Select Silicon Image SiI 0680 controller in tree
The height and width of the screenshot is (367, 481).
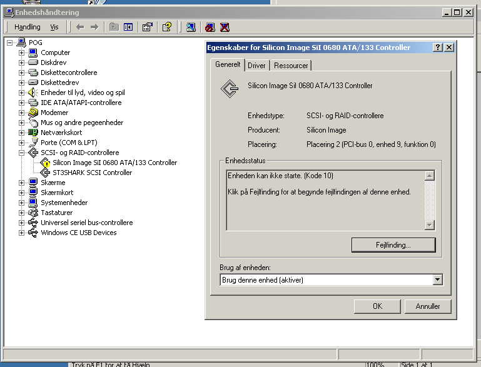coord(114,163)
